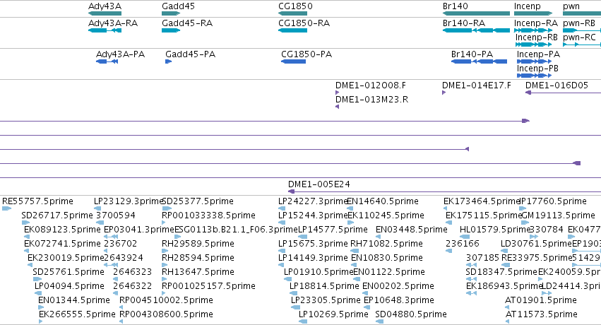Viewport: 601px width, 325px height.
Task: Select the Incenp-RB transcript glyph
Action: [533, 45]
